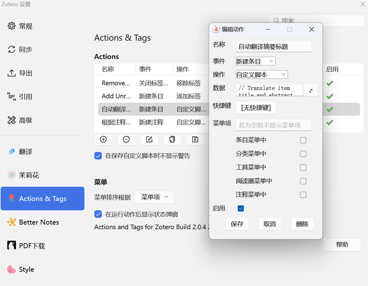Uncheck the 启用 checkbox in dialog

[x=241, y=208]
